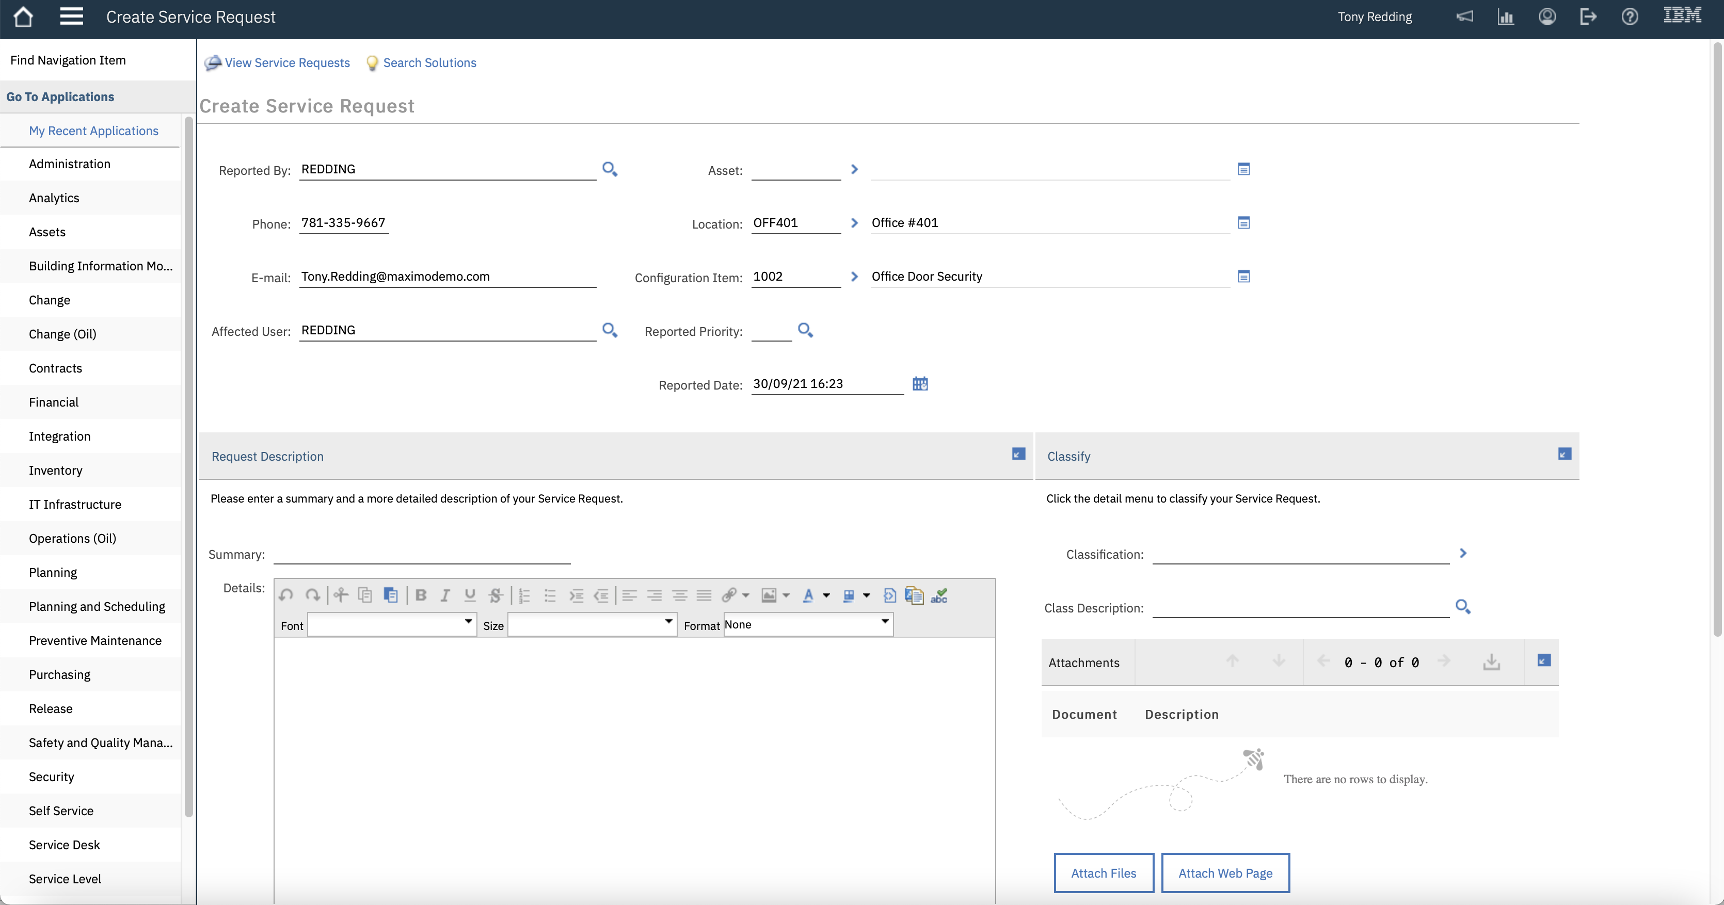1724x905 pixels.
Task: Click the spell check icon
Action: (939, 595)
